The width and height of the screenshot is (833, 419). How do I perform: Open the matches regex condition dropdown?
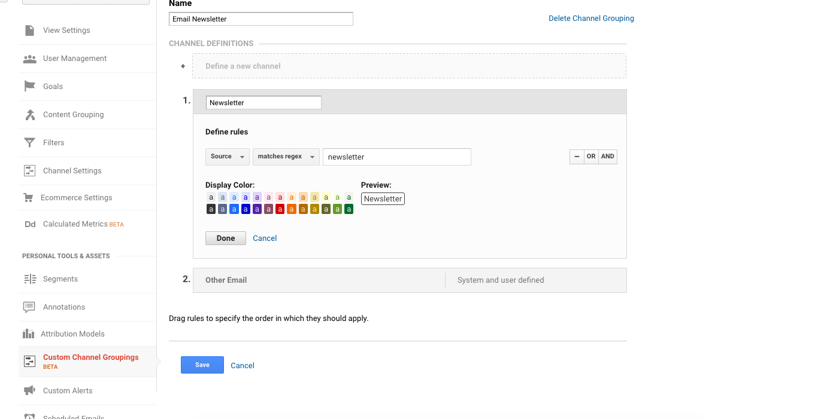tap(286, 157)
